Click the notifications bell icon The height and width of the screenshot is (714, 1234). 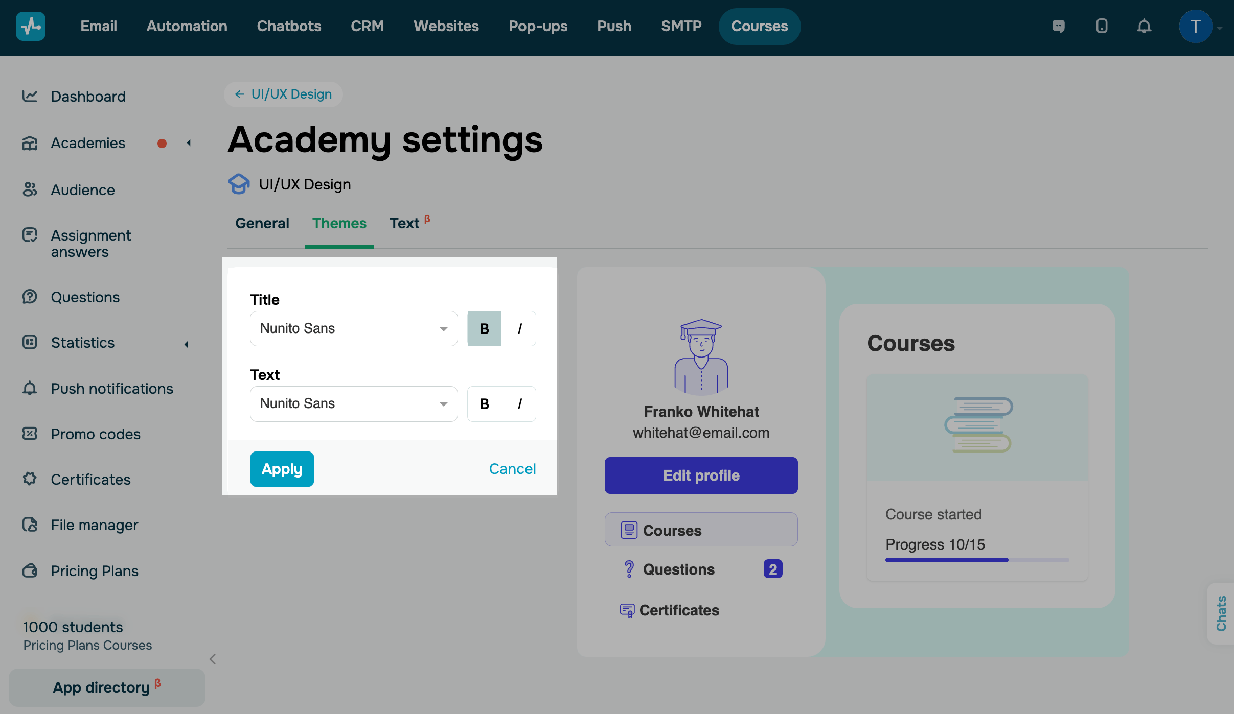[1144, 26]
